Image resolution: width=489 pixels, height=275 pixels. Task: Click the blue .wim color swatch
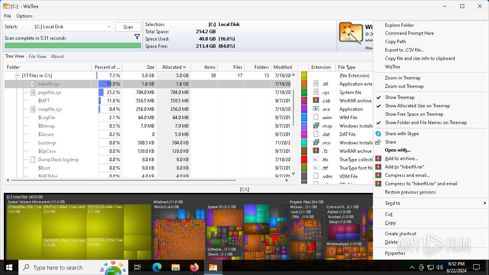pyautogui.click(x=304, y=118)
